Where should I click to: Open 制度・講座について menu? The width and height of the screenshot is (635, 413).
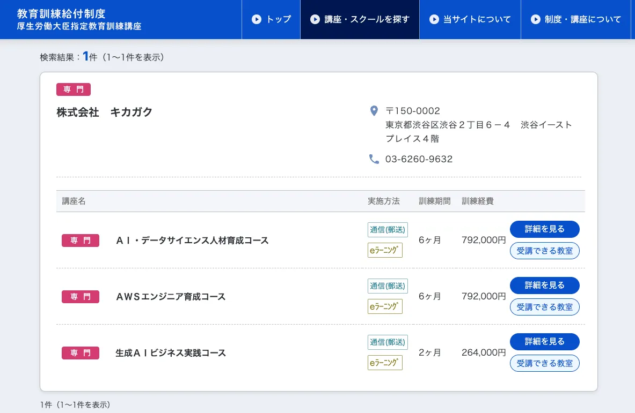point(576,19)
